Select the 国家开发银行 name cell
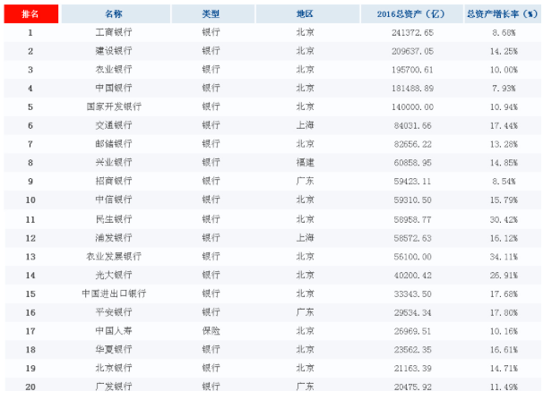Image resolution: width=552 pixels, height=400 pixels. pos(114,106)
